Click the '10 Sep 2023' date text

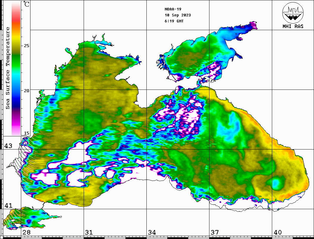[178, 15]
